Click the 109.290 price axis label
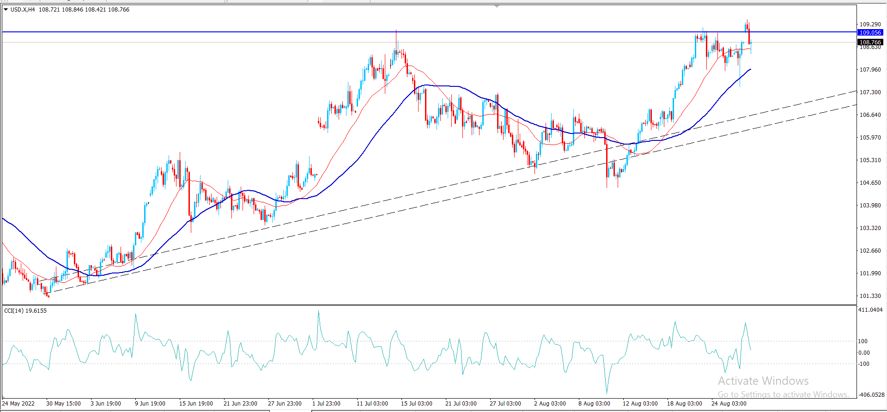 (869, 24)
